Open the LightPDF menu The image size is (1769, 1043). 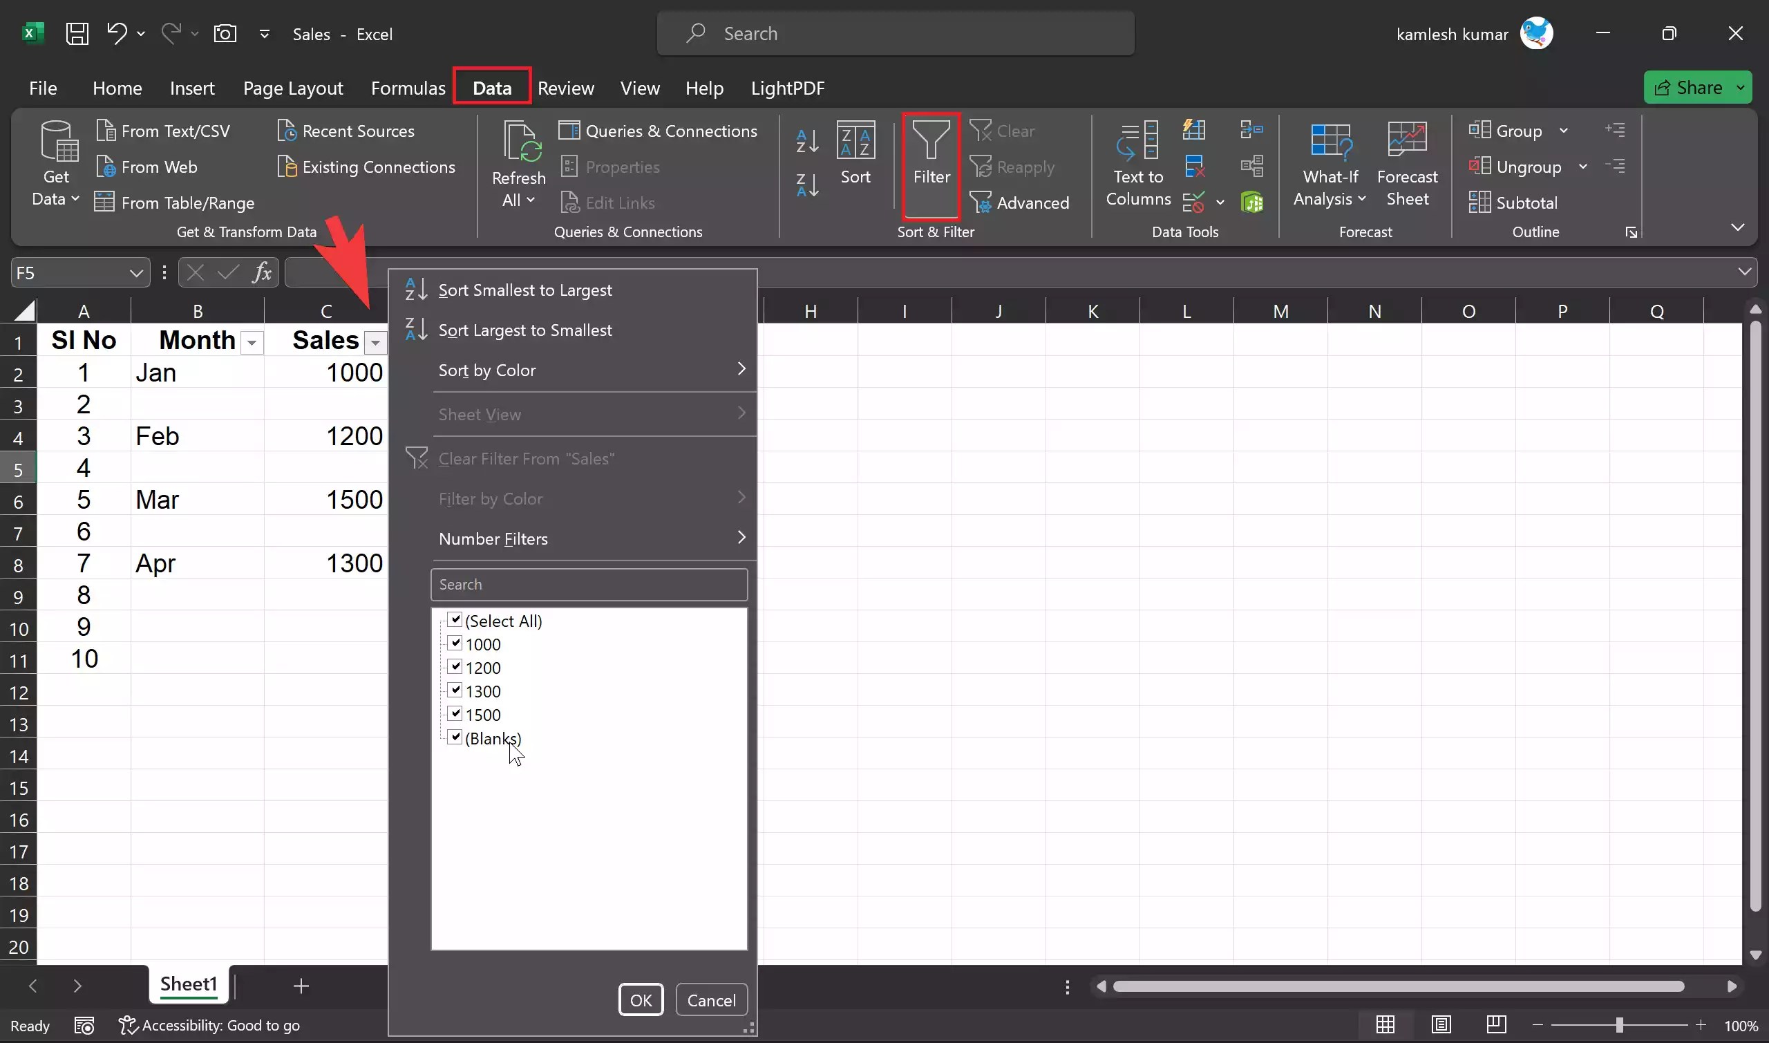click(x=788, y=87)
